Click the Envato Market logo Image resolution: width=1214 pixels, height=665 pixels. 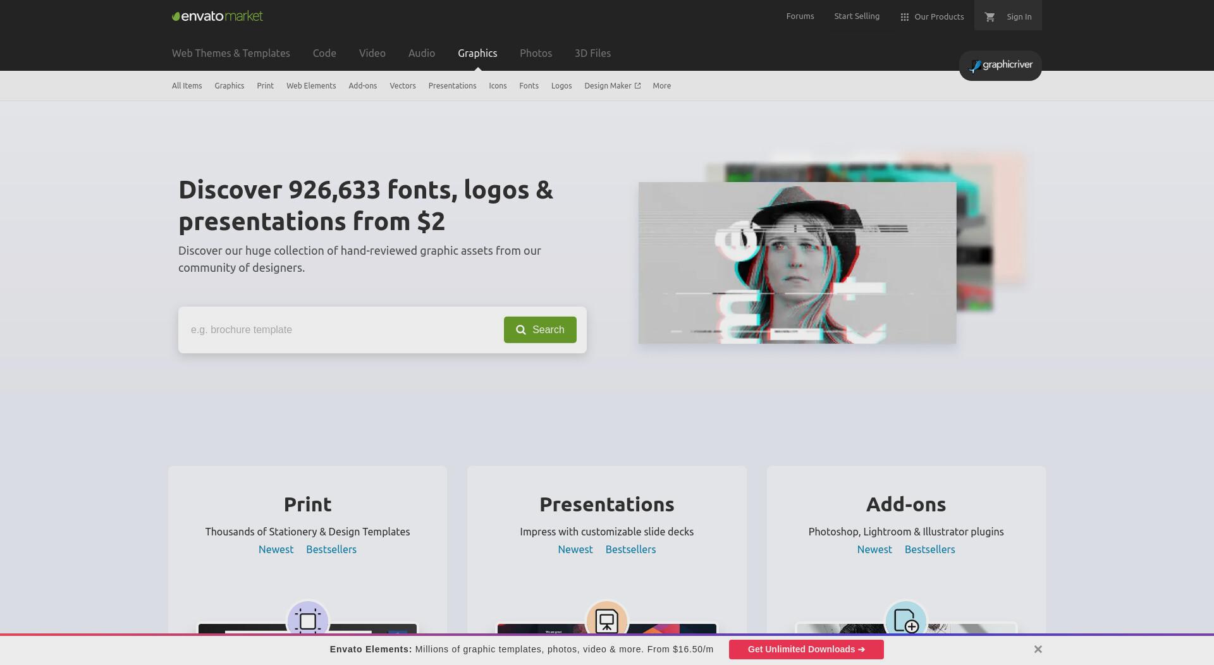pos(218,16)
